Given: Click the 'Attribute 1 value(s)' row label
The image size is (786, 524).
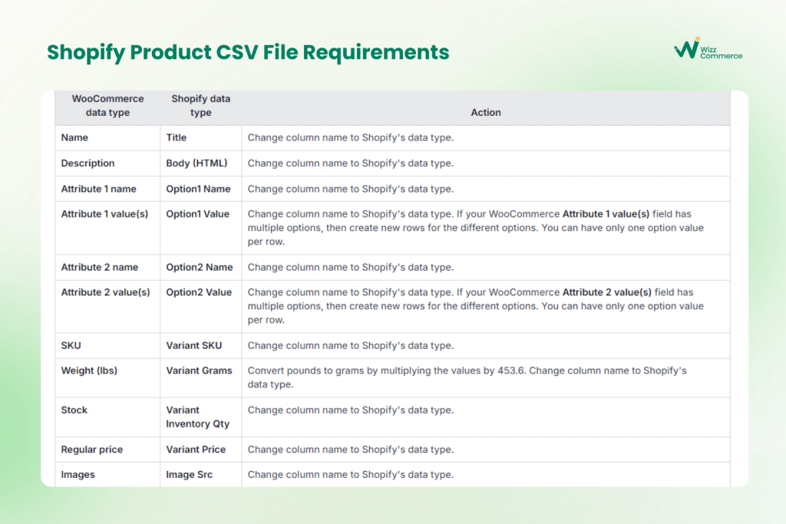Looking at the screenshot, I should point(104,214).
